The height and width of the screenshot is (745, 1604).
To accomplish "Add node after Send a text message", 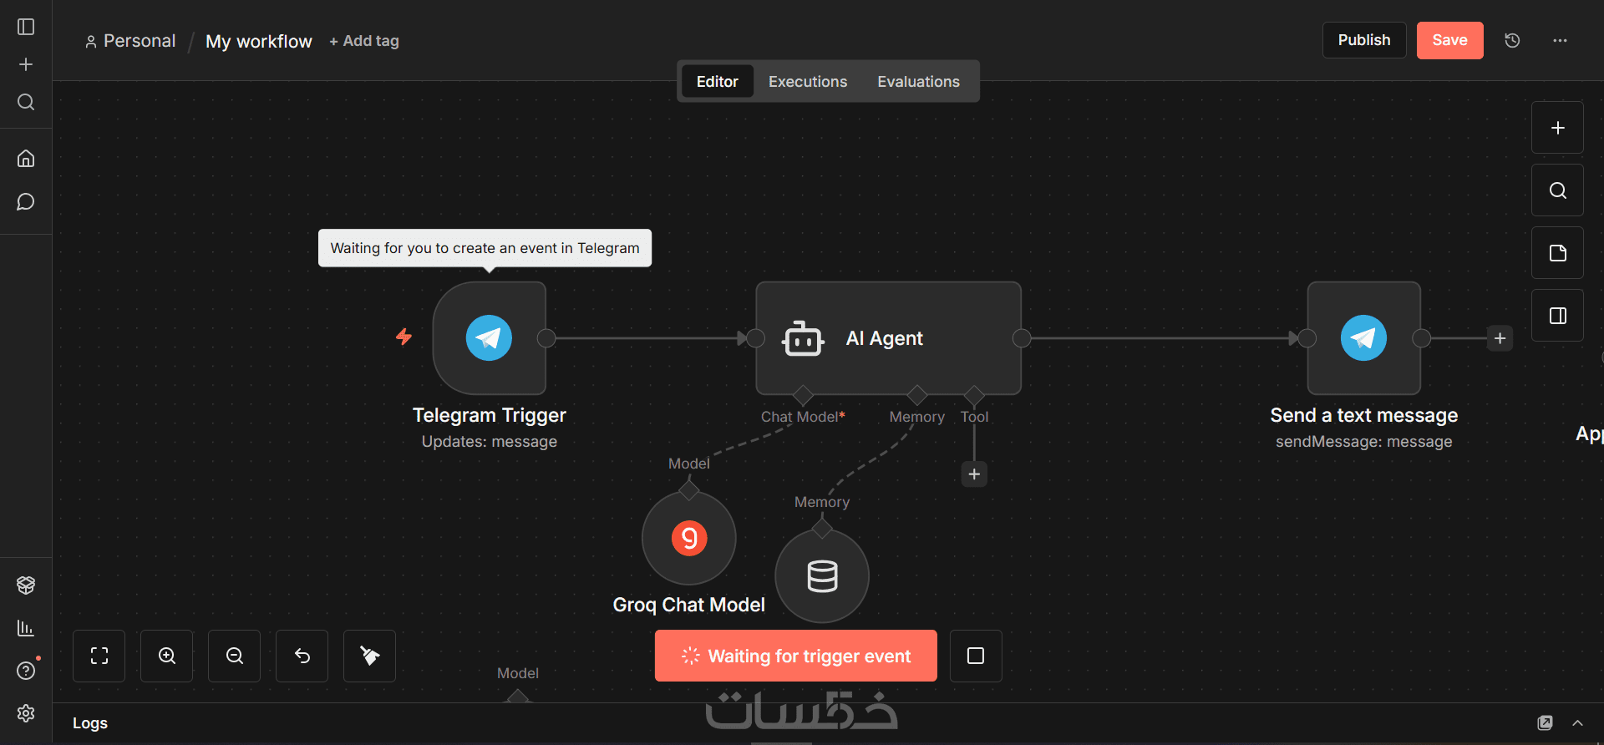I will tap(1500, 338).
